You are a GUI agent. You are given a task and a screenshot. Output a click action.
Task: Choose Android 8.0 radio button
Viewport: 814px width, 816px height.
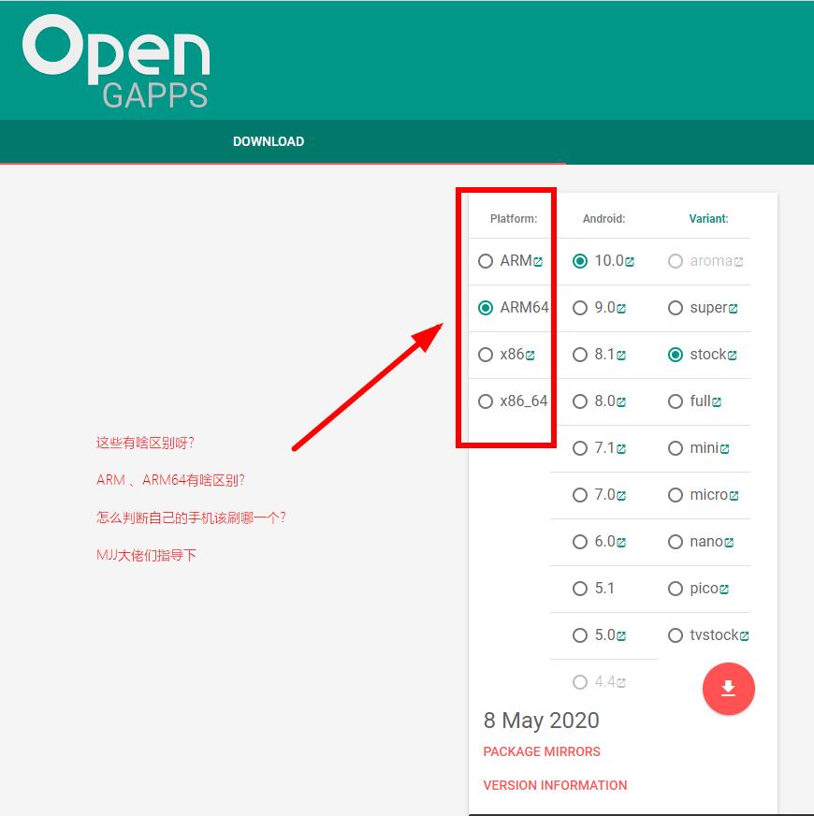click(580, 401)
